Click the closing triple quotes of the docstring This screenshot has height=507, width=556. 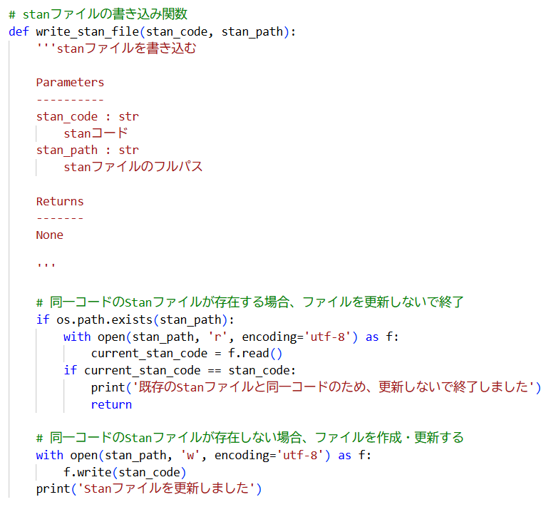46,265
